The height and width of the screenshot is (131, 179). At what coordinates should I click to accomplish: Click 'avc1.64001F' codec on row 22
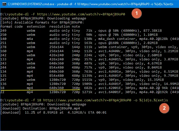[110, 92]
